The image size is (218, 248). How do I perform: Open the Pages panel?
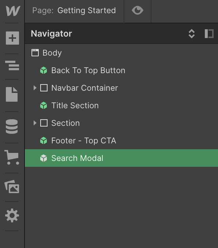[x=12, y=94]
